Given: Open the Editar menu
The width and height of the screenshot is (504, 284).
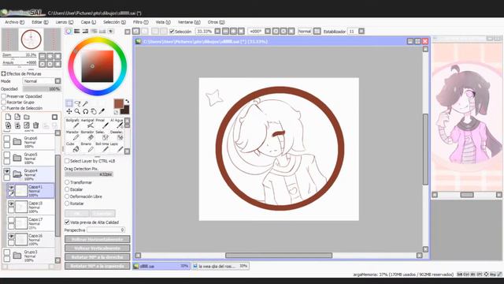Looking at the screenshot, I should coord(40,22).
